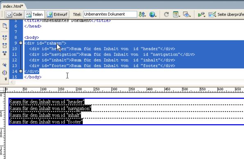The height and width of the screenshot is (159, 244).
Task: Click the validate markup icon
Action: (x=201, y=14)
